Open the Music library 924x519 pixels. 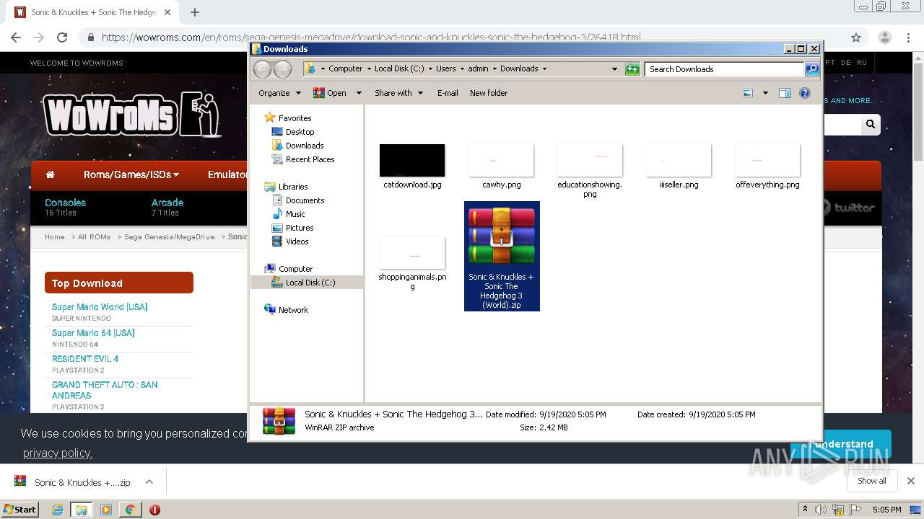coord(289,214)
